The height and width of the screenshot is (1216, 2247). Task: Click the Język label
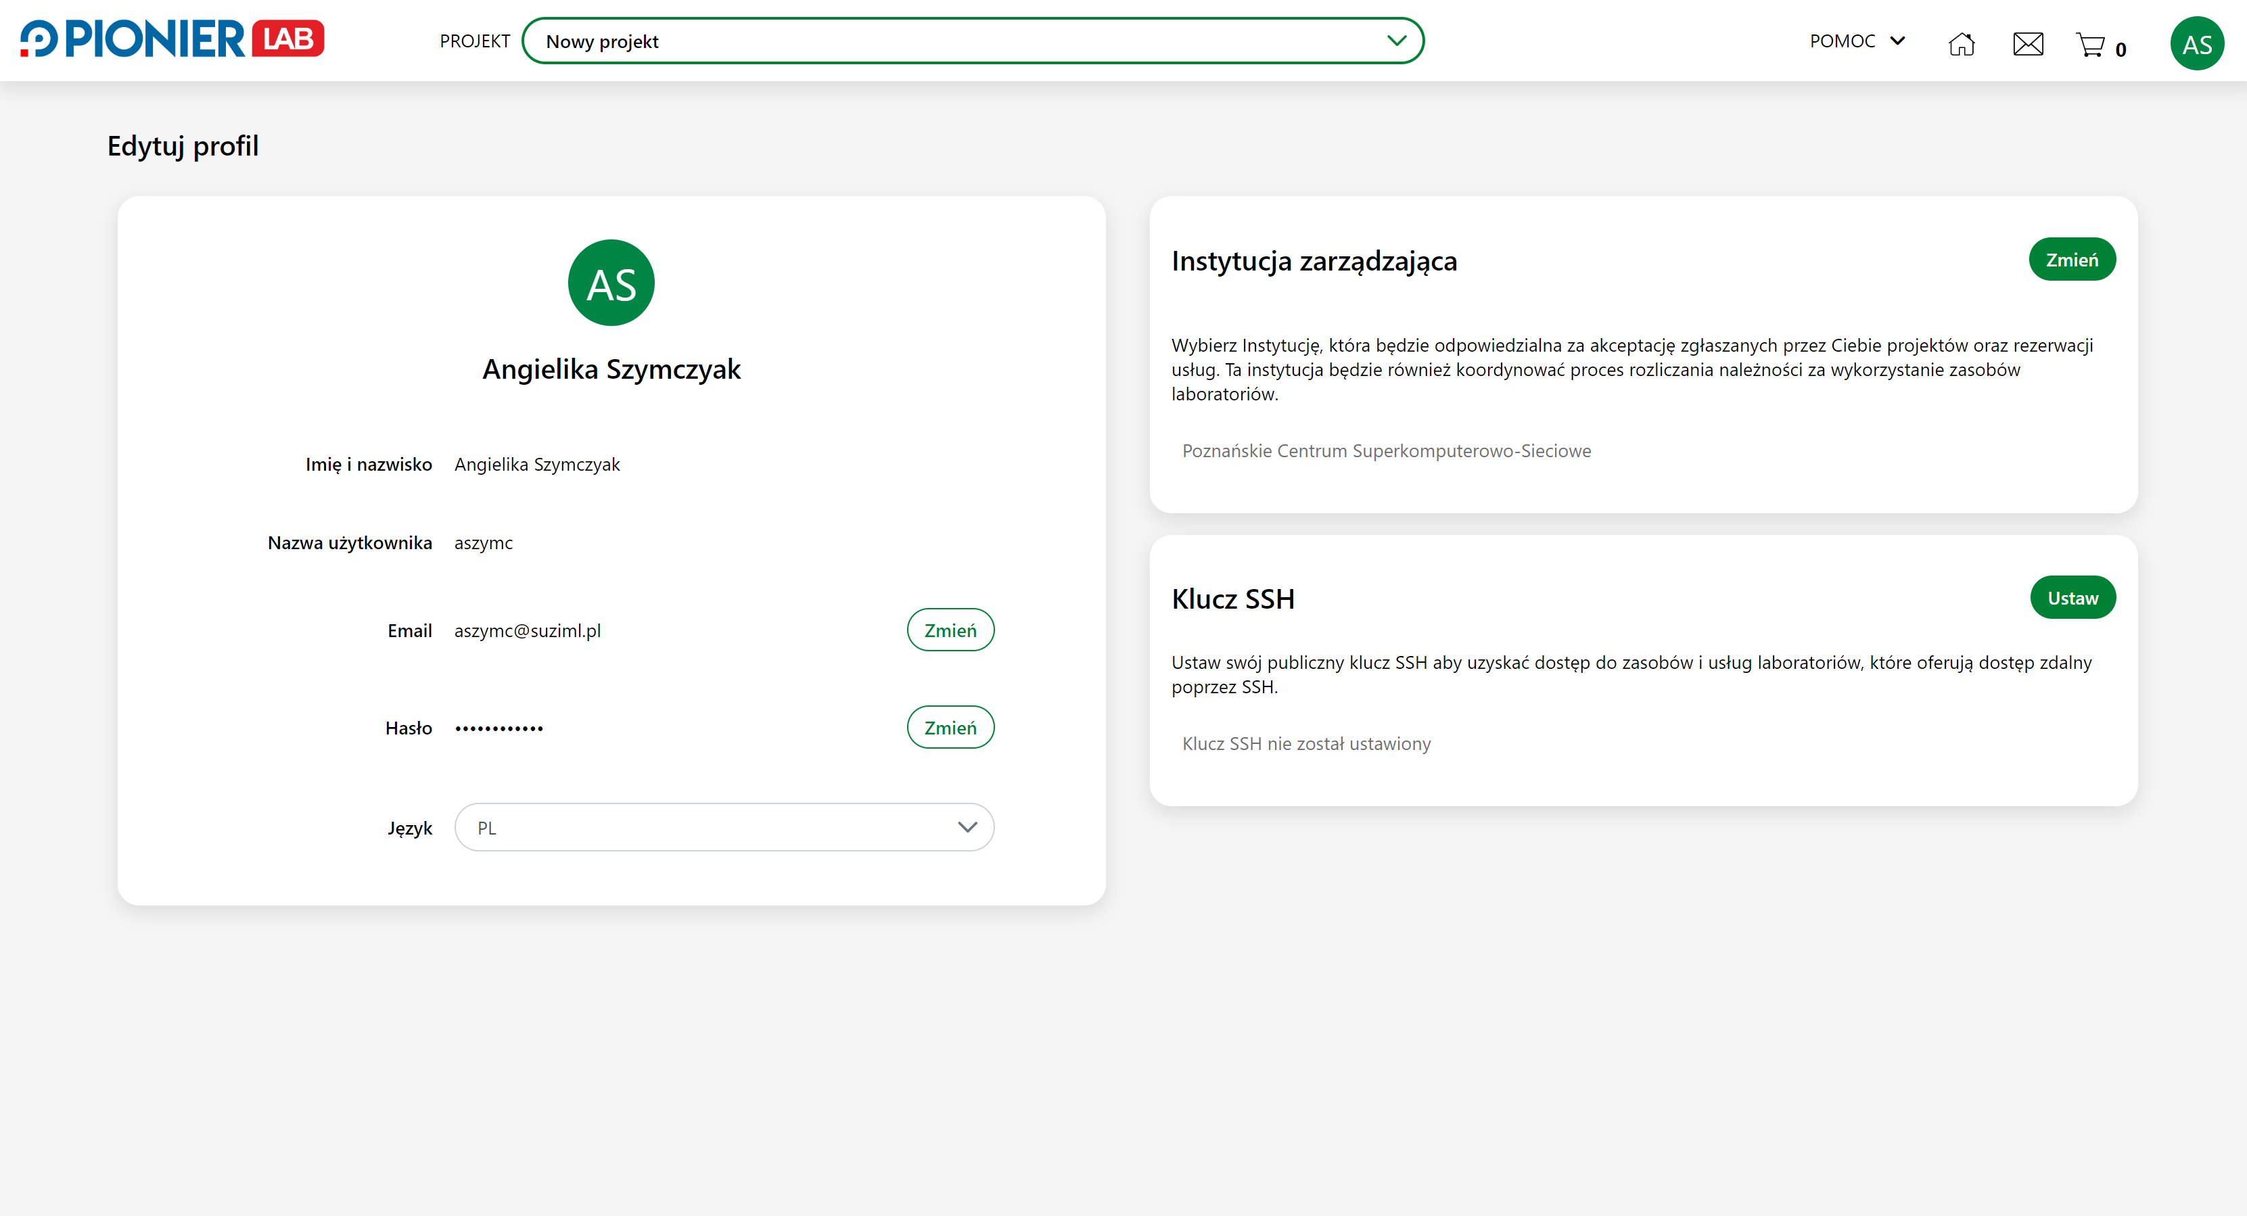(x=410, y=828)
